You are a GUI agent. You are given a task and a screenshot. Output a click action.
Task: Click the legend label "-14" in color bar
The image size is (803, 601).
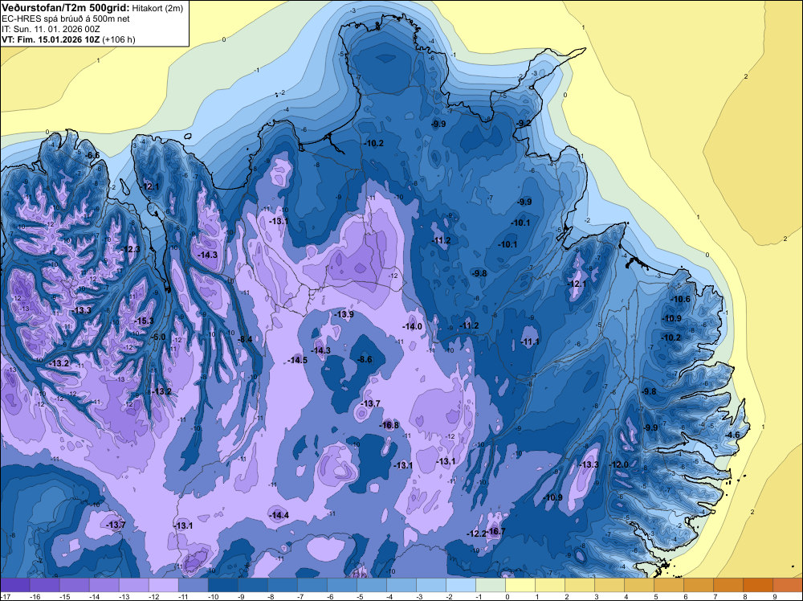point(94,596)
